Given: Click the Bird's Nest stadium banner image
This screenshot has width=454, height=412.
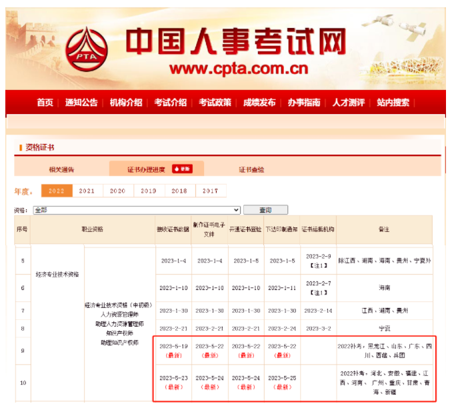Looking at the screenshot, I should point(403,67).
